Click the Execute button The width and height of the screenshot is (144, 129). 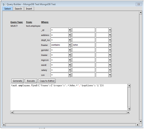31,81
